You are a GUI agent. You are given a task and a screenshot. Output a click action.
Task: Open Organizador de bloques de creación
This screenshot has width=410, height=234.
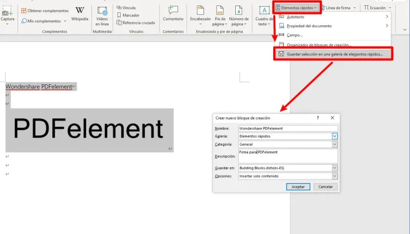(333, 45)
